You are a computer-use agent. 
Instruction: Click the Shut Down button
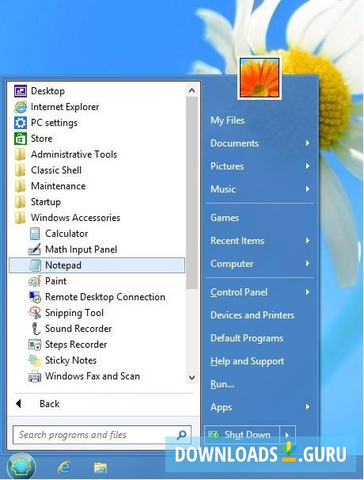click(242, 435)
